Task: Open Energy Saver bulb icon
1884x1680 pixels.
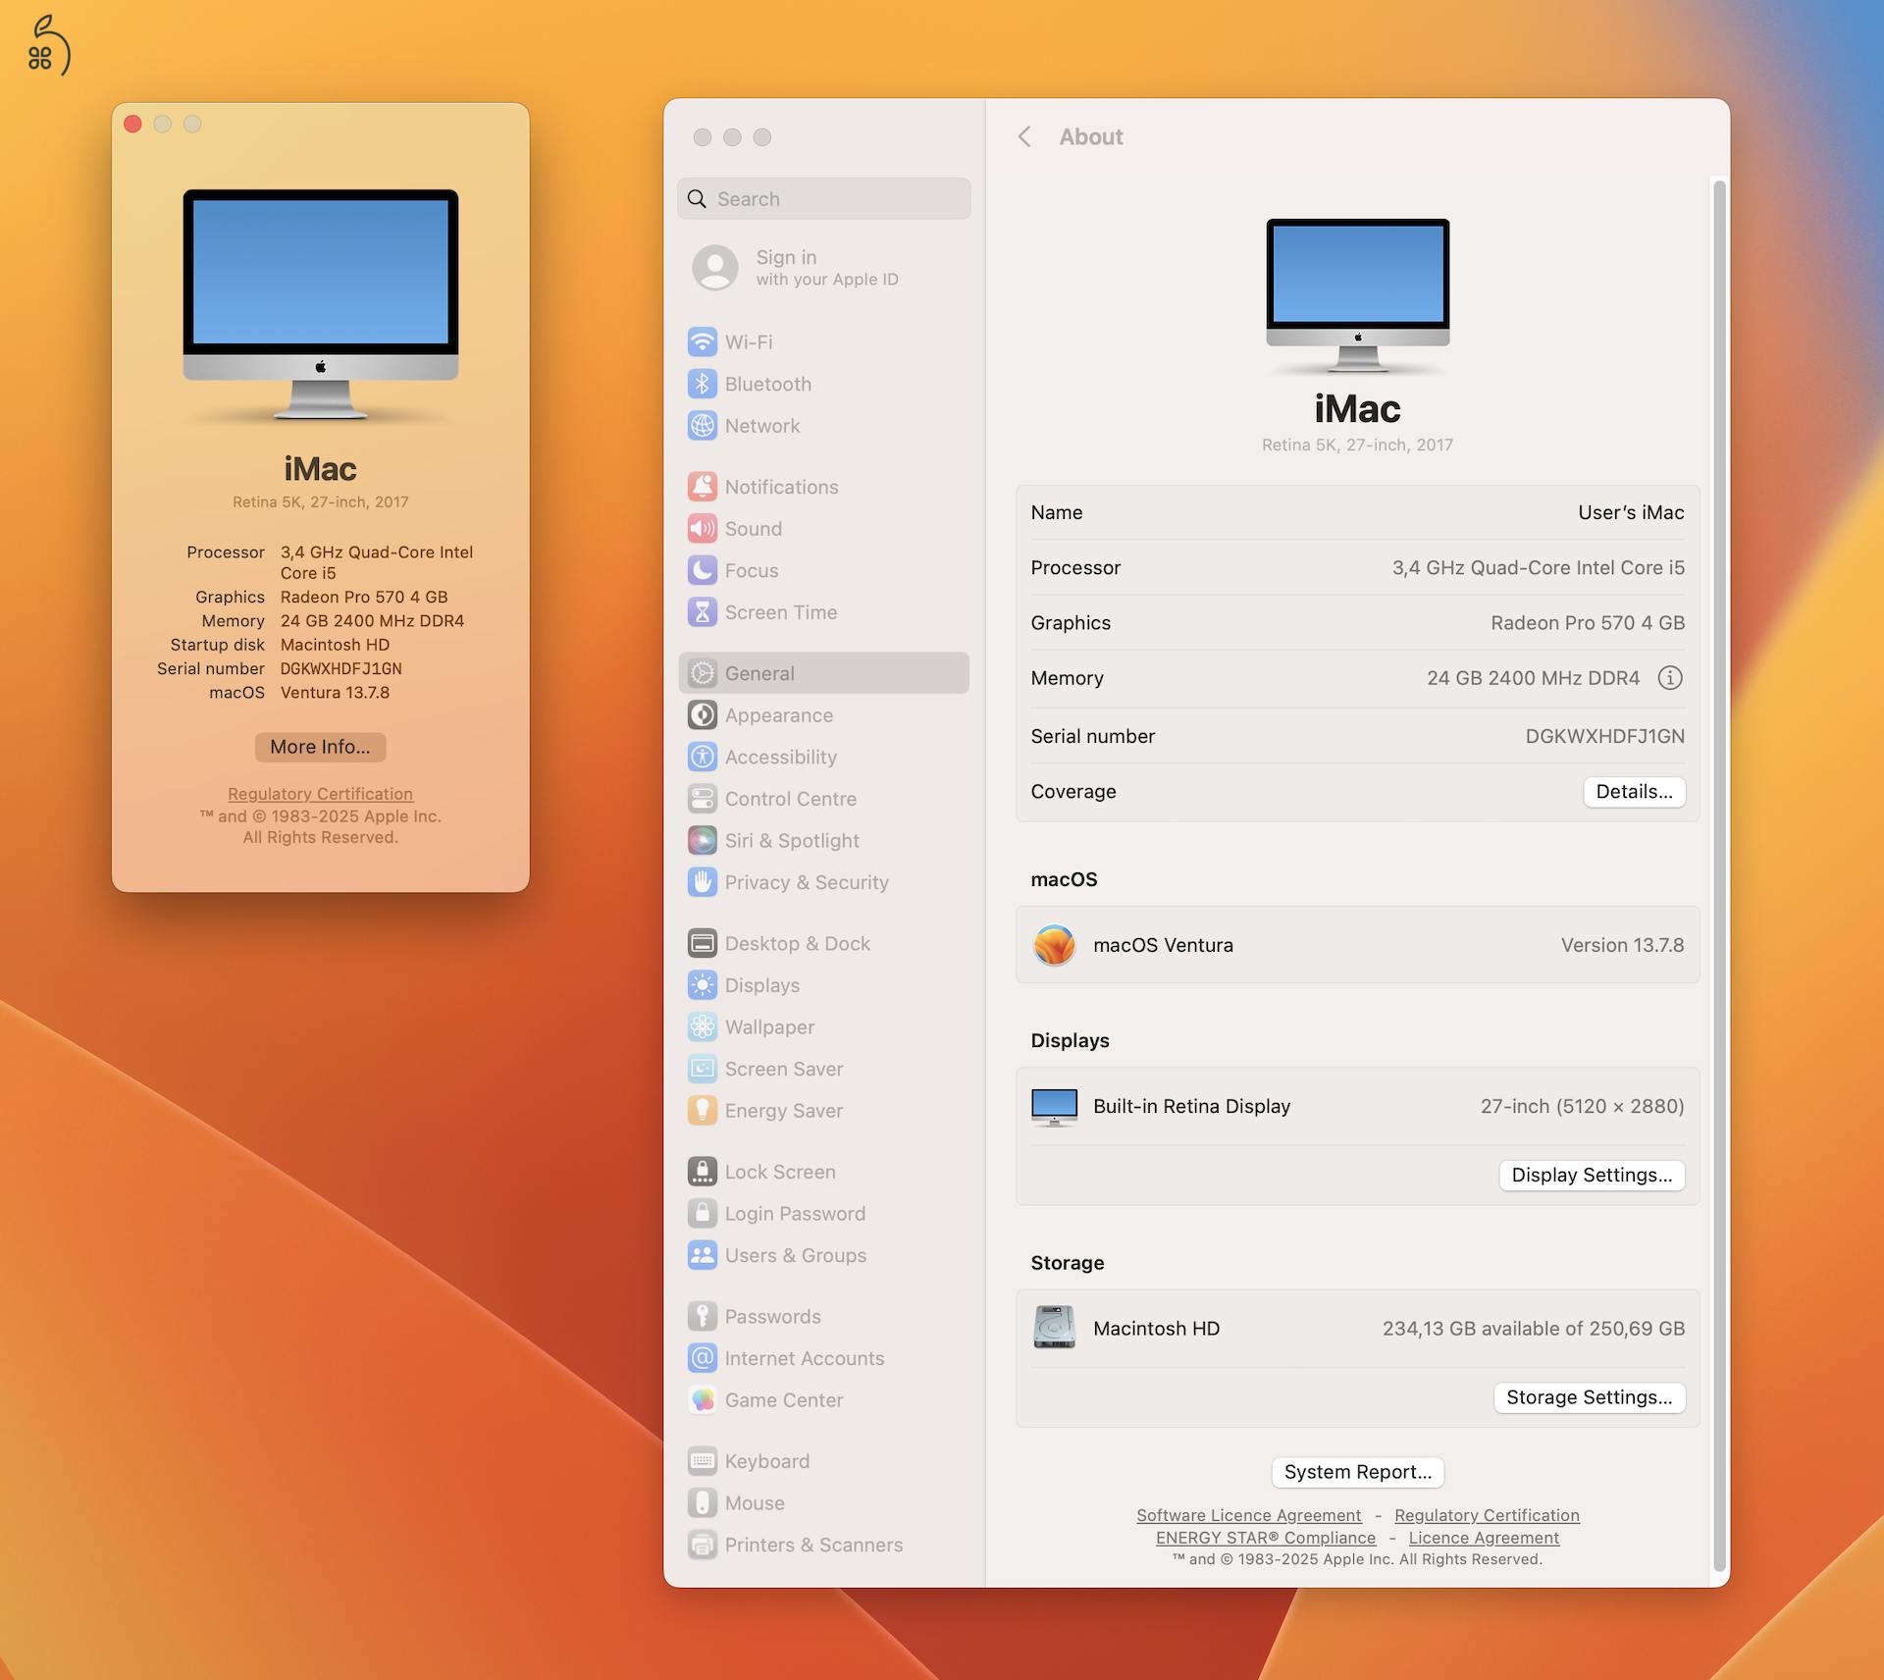Action: coord(702,1111)
